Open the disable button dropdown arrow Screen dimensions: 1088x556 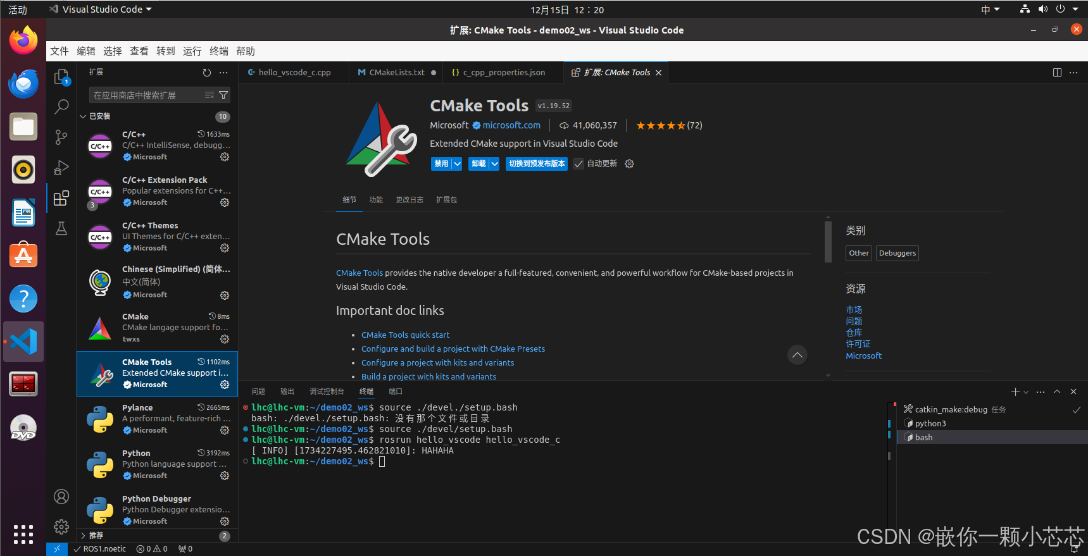[457, 164]
